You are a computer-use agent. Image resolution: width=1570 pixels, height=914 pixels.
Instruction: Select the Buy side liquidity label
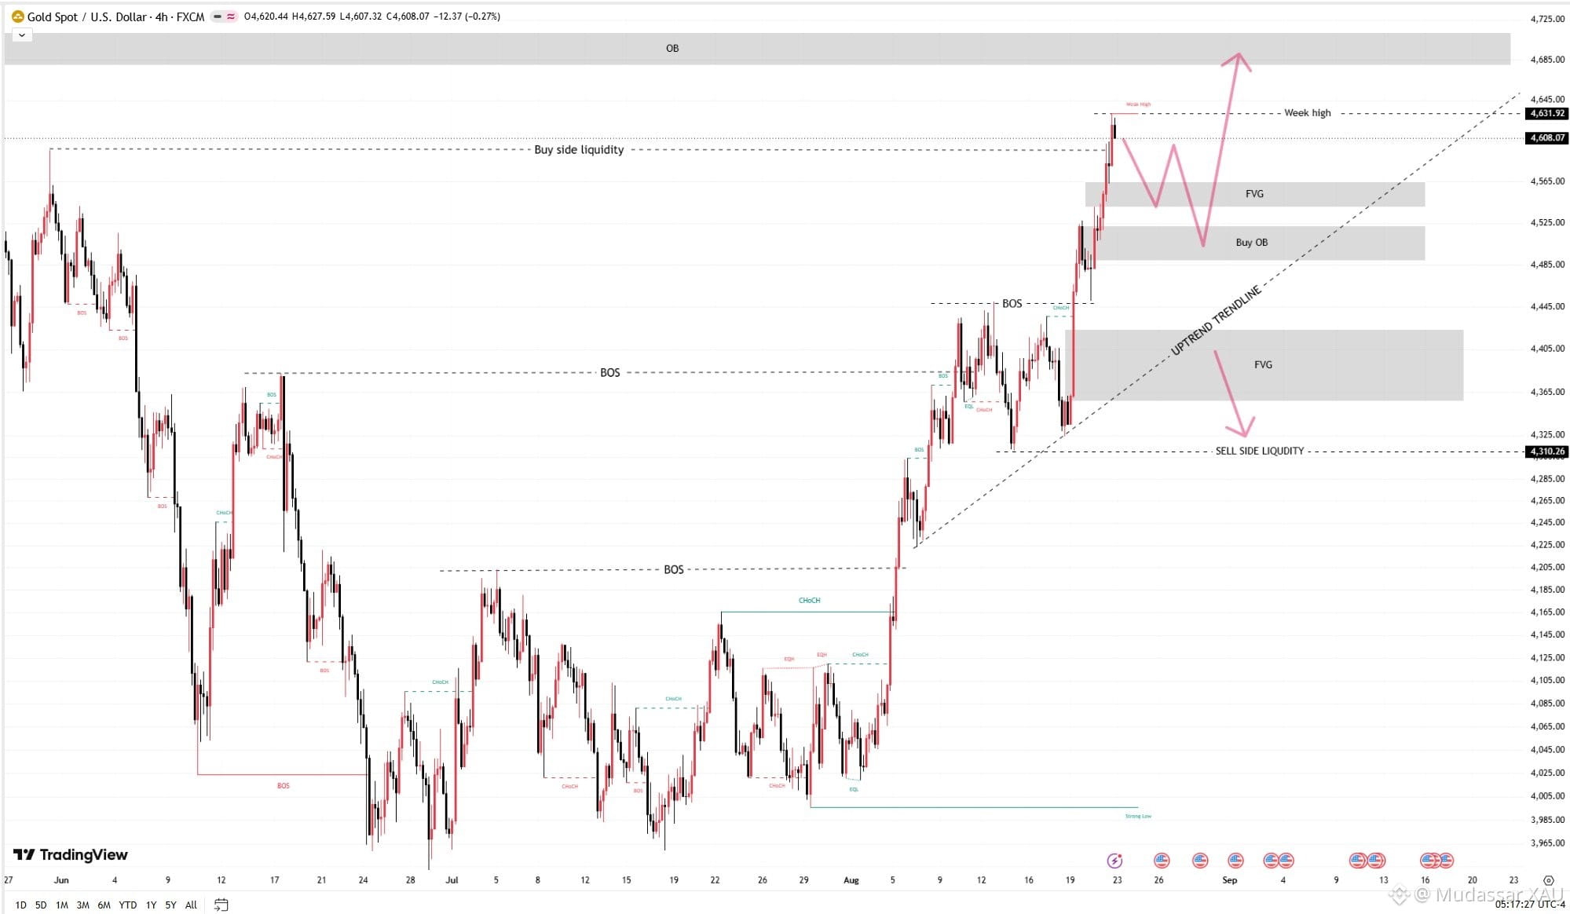(579, 149)
